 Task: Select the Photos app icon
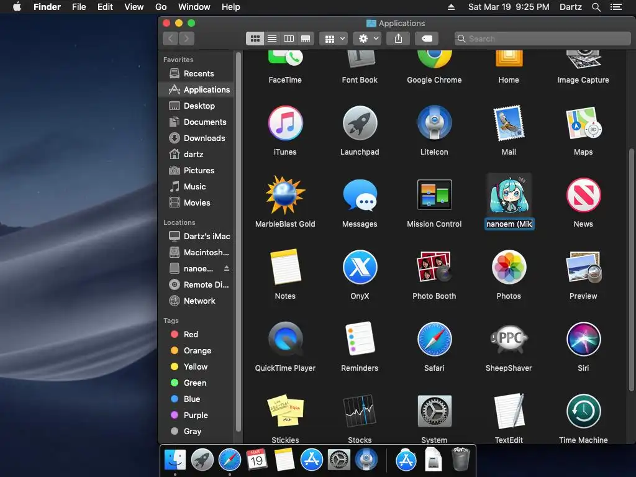pos(509,267)
